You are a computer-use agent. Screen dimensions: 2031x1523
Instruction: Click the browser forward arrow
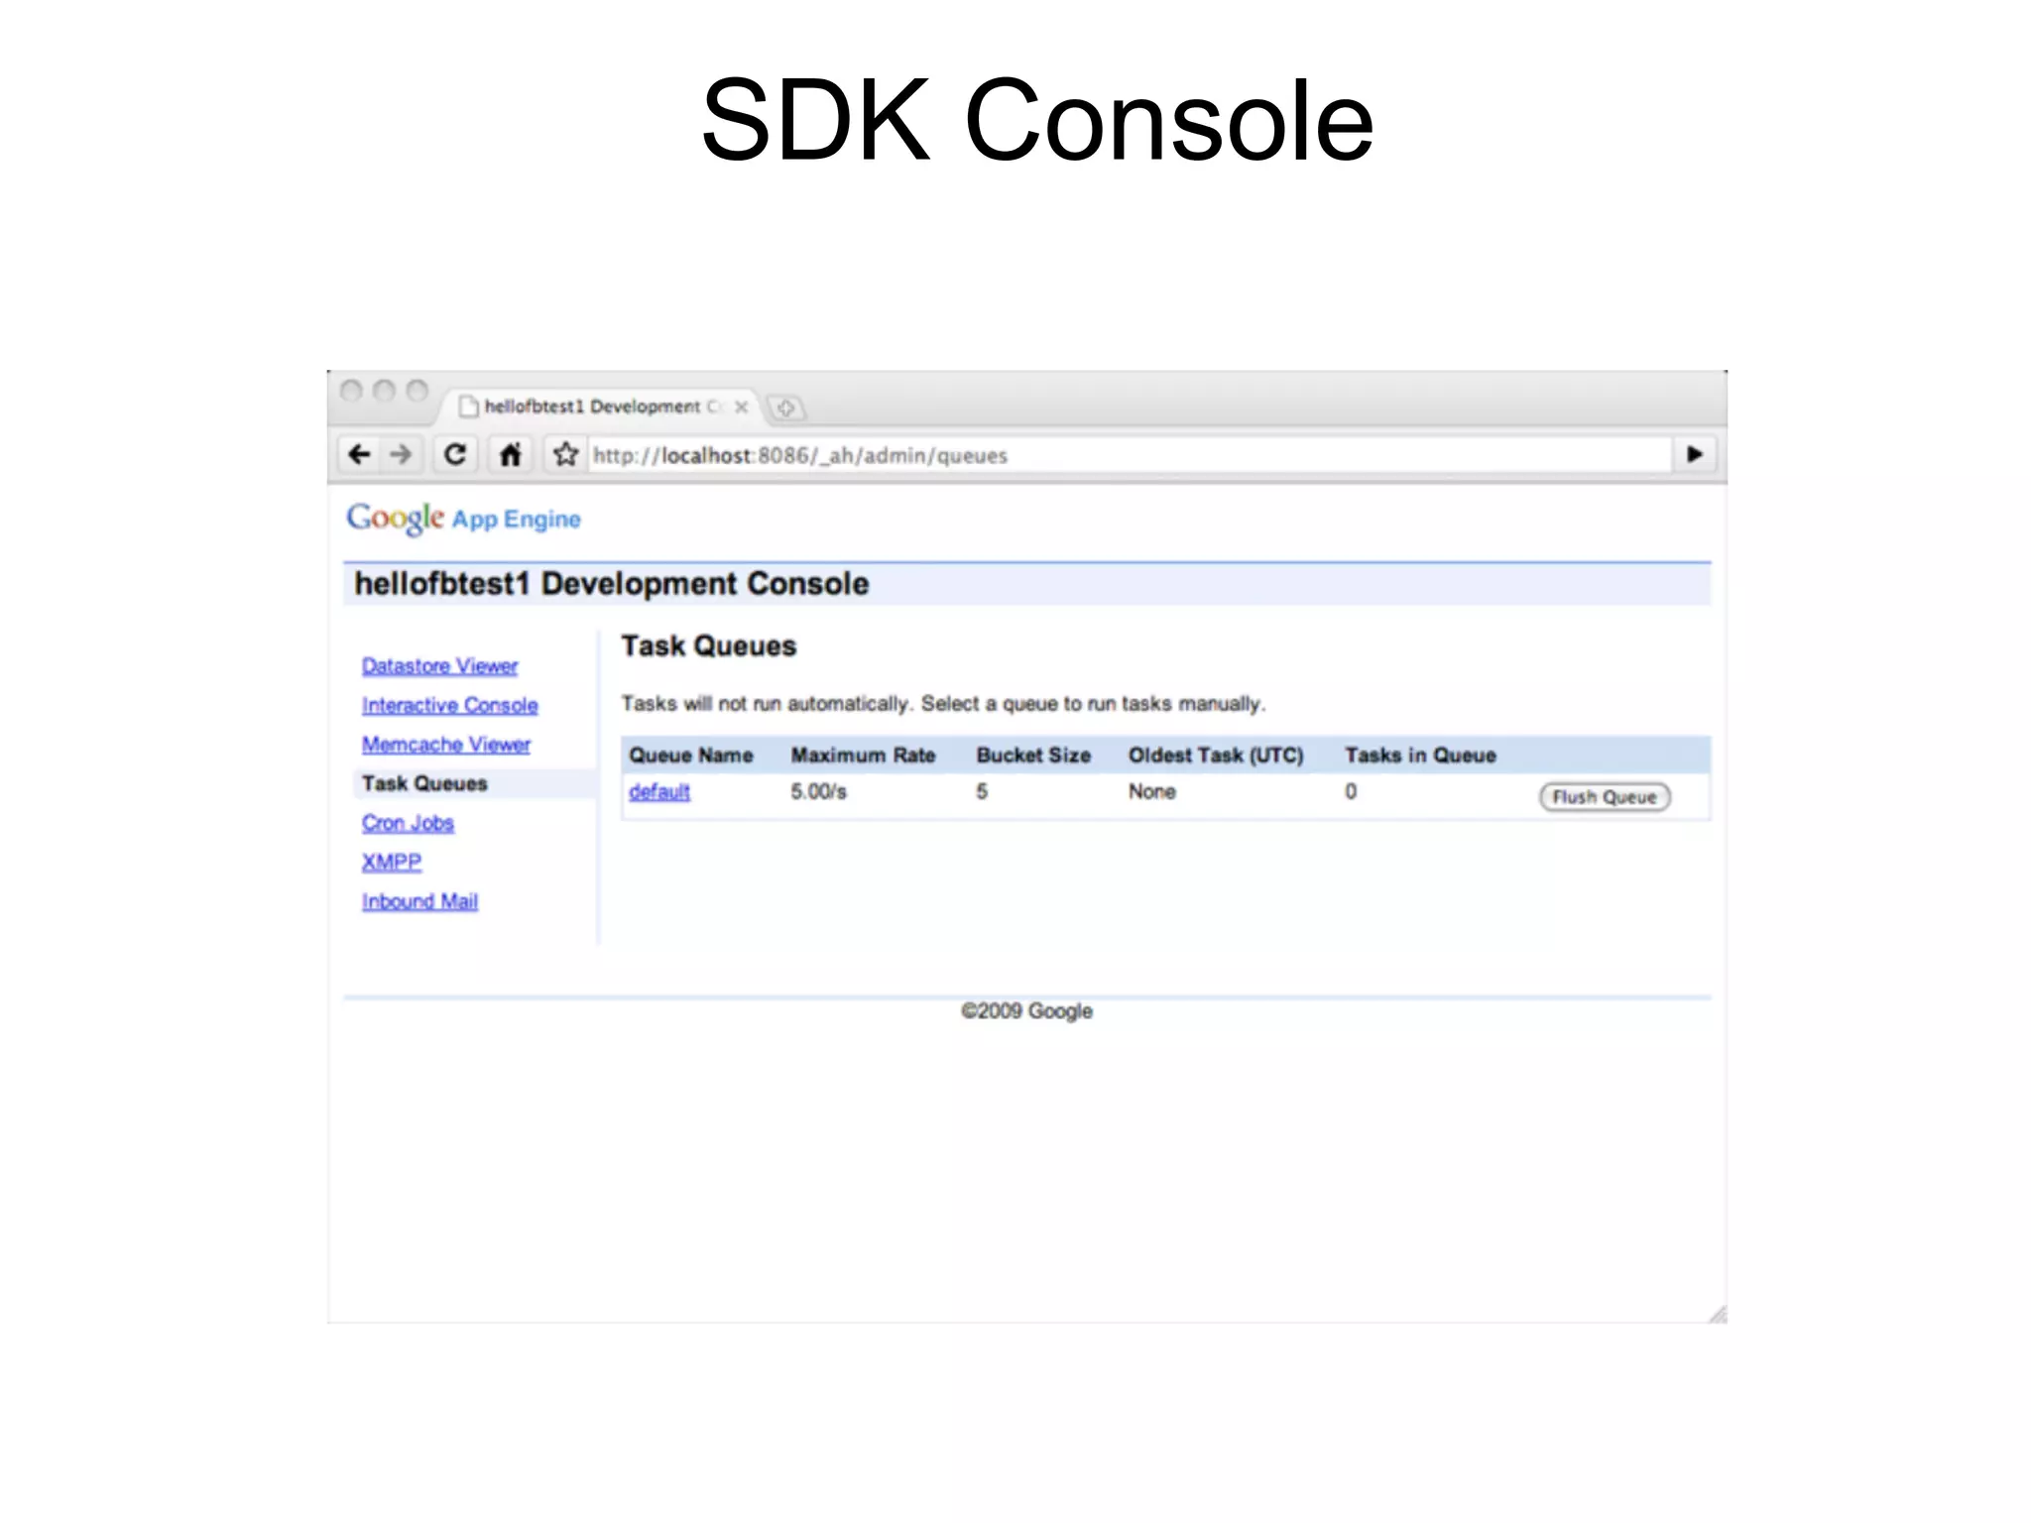click(401, 455)
